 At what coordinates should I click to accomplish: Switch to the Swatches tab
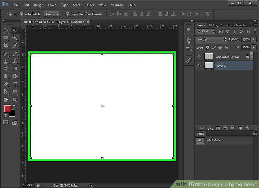(227, 25)
